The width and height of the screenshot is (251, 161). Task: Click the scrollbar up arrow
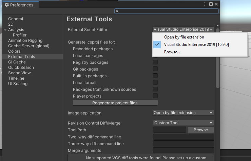[217, 26]
